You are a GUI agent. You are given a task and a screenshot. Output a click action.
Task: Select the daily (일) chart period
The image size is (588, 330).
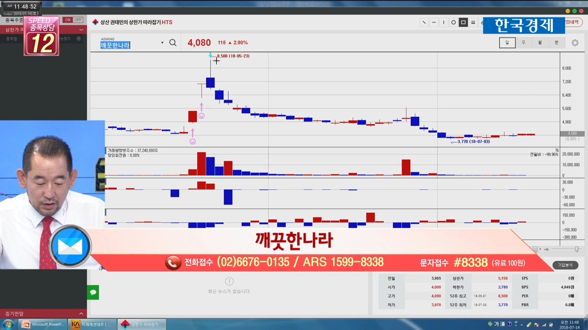[x=507, y=43]
